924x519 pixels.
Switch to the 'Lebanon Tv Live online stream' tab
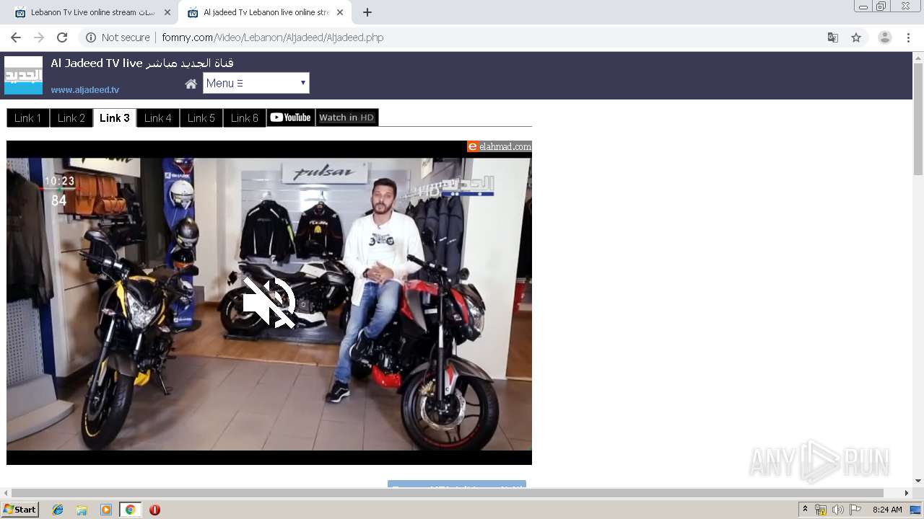click(92, 12)
